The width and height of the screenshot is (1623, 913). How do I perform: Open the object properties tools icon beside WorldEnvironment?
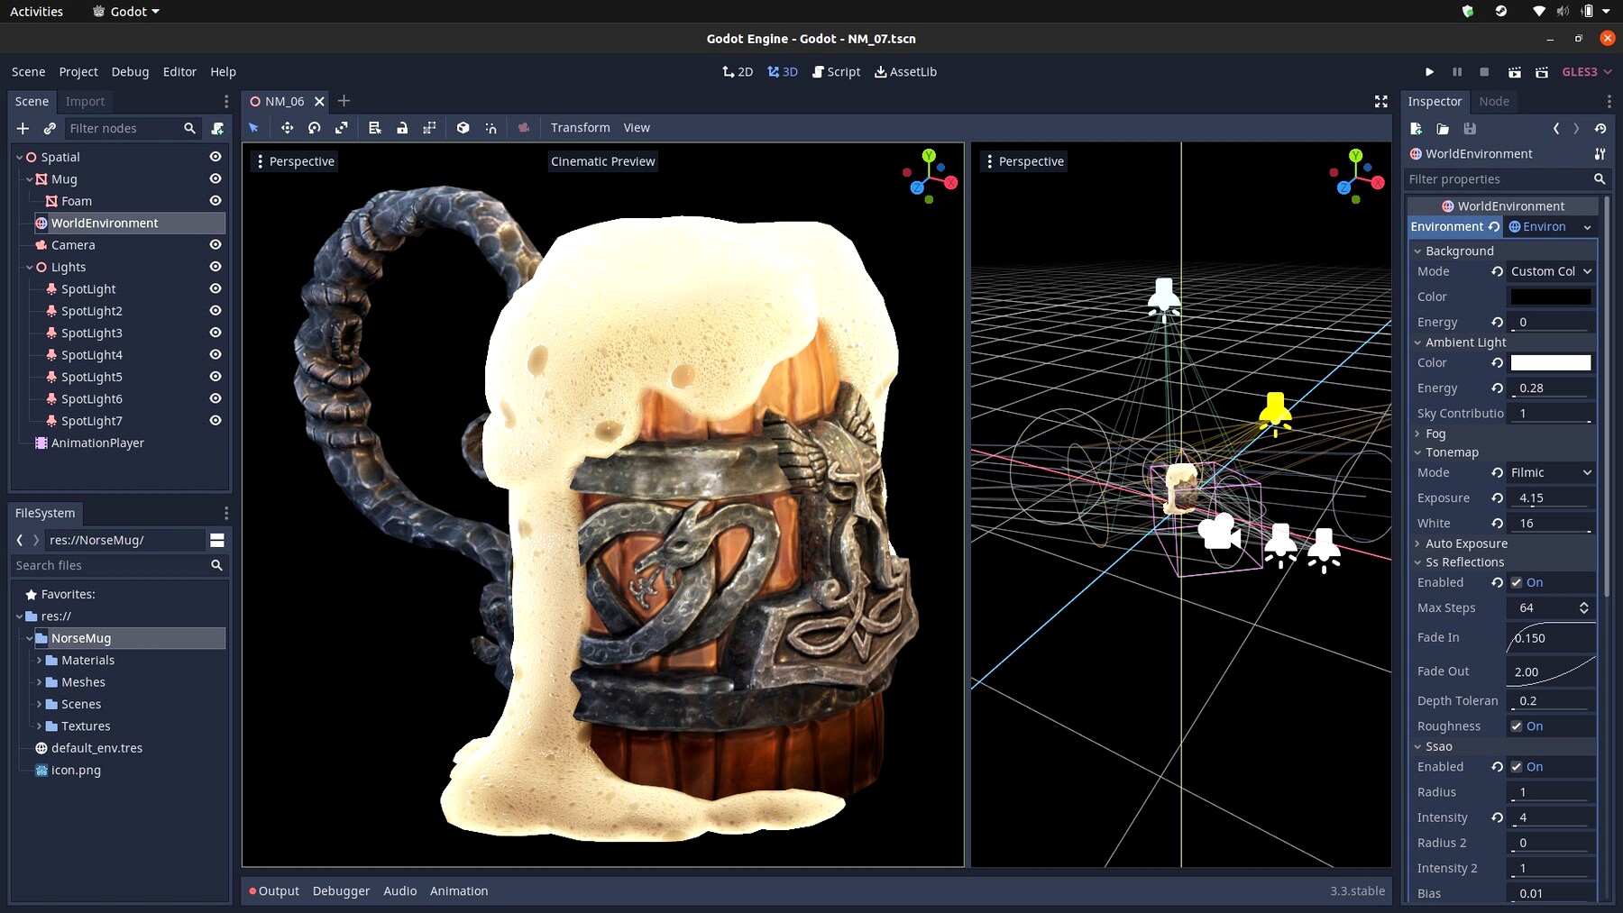click(x=1600, y=154)
